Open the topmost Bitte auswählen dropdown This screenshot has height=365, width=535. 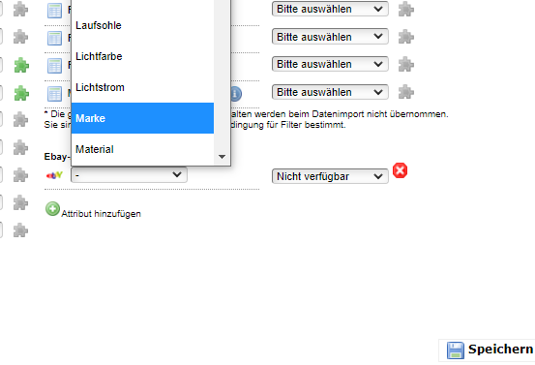(x=330, y=9)
